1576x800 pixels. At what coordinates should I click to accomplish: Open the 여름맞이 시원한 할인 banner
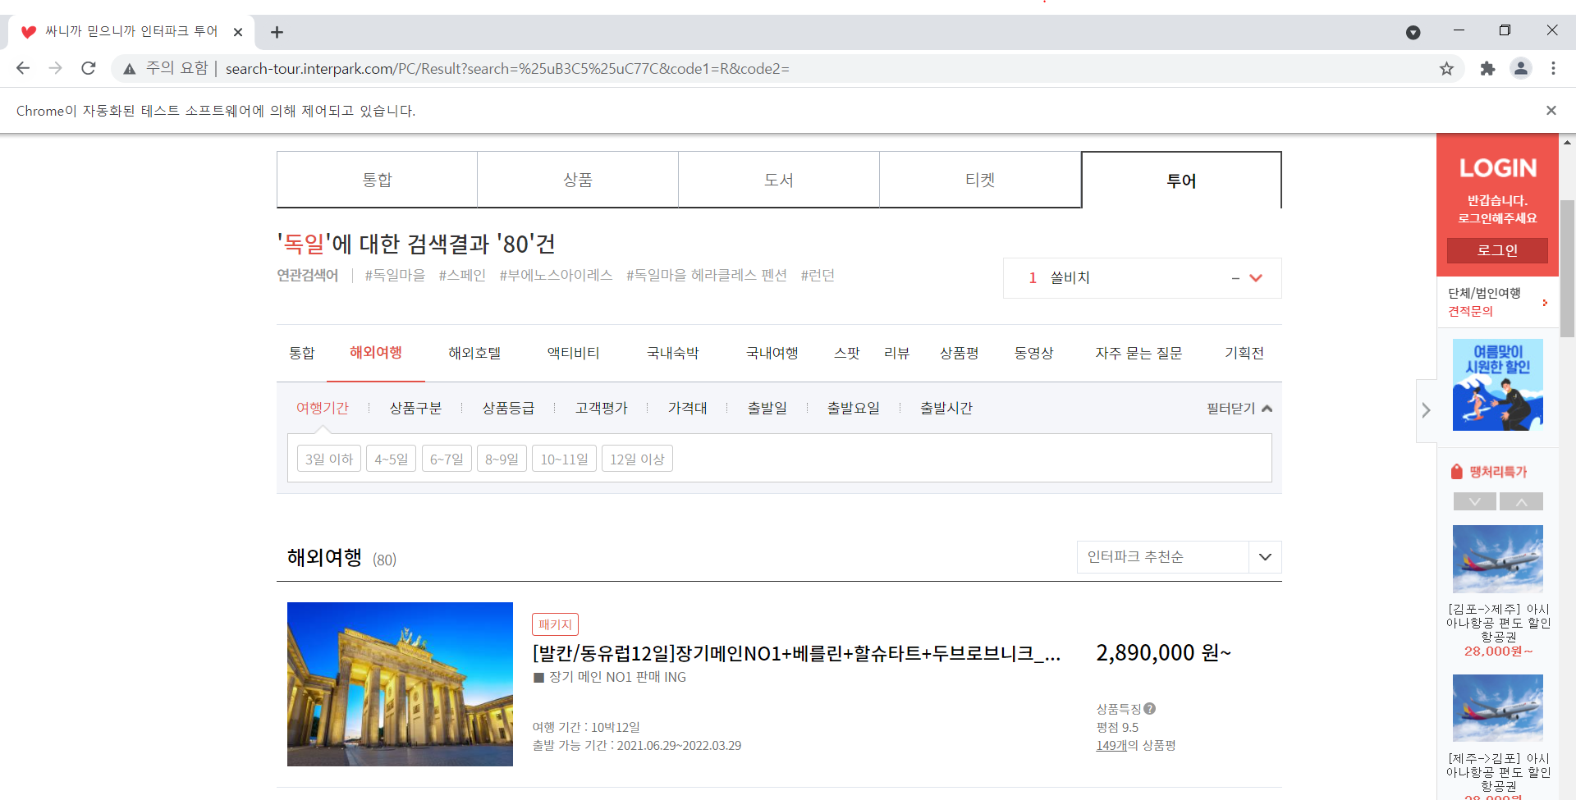tap(1498, 385)
